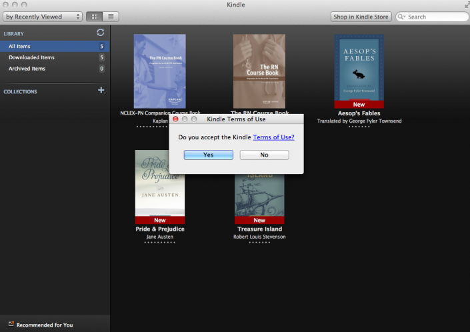Open the Pride & Prejudice book cover

(x=160, y=183)
